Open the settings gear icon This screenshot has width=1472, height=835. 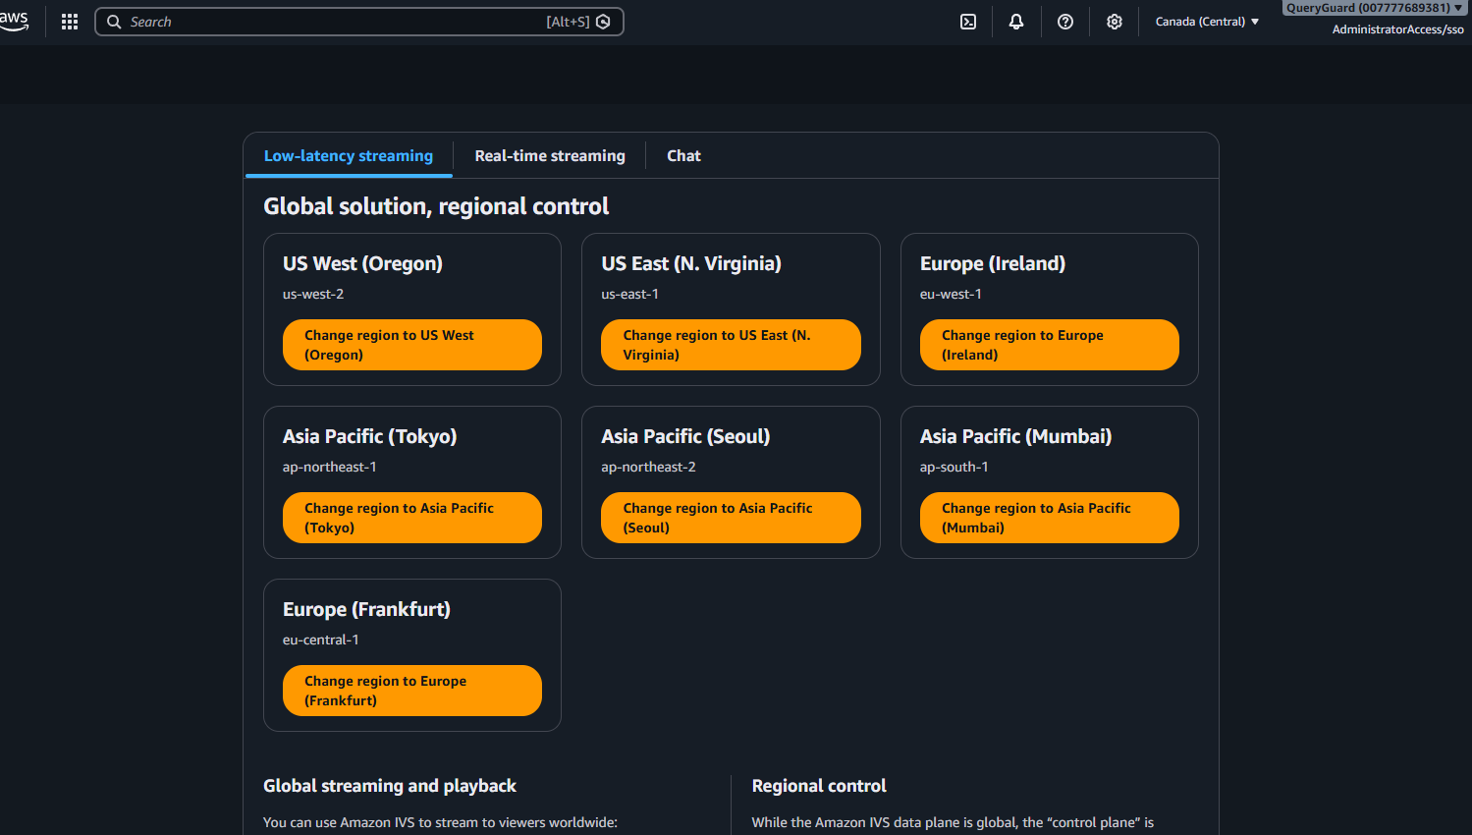coord(1115,22)
